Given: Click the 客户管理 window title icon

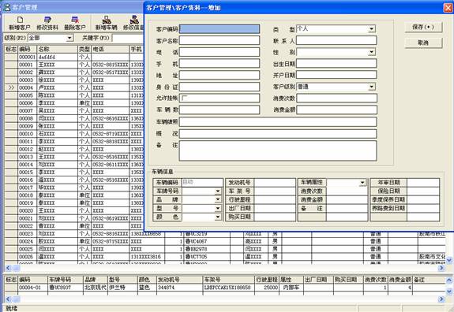Looking at the screenshot, I should pyautogui.click(x=7, y=7).
